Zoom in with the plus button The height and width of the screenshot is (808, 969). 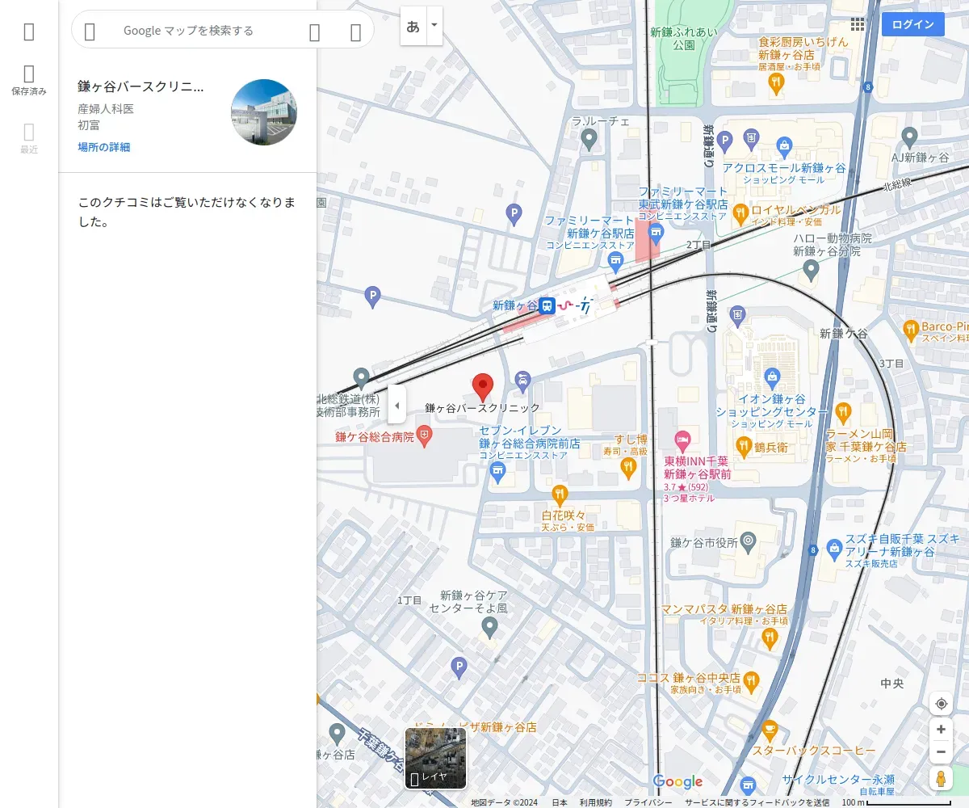click(x=941, y=730)
